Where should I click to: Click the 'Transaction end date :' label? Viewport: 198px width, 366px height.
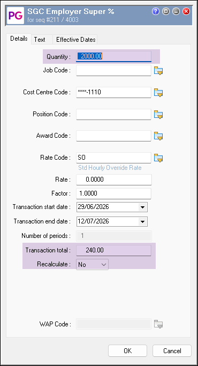click(42, 221)
